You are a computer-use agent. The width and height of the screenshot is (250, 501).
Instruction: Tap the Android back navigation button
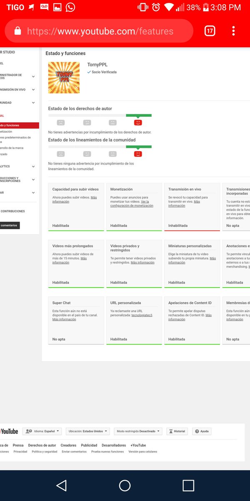click(61, 485)
